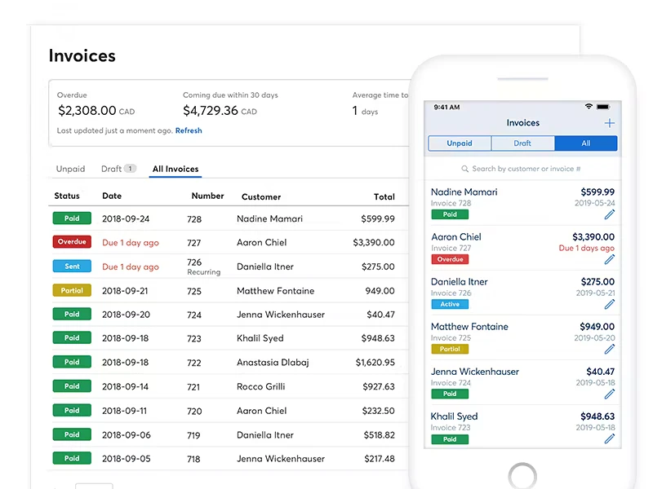
Task: Open the All Invoices tab
Action: (x=175, y=169)
